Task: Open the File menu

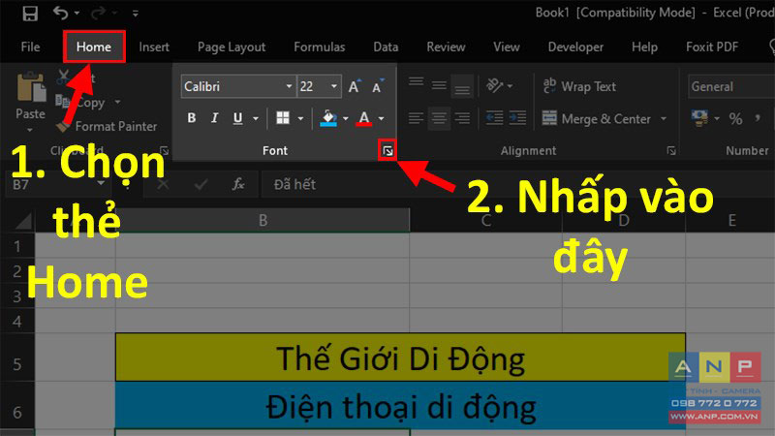Action: [31, 47]
